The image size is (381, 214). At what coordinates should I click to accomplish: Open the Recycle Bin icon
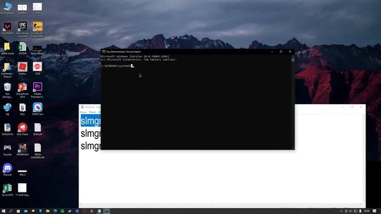(x=7, y=90)
